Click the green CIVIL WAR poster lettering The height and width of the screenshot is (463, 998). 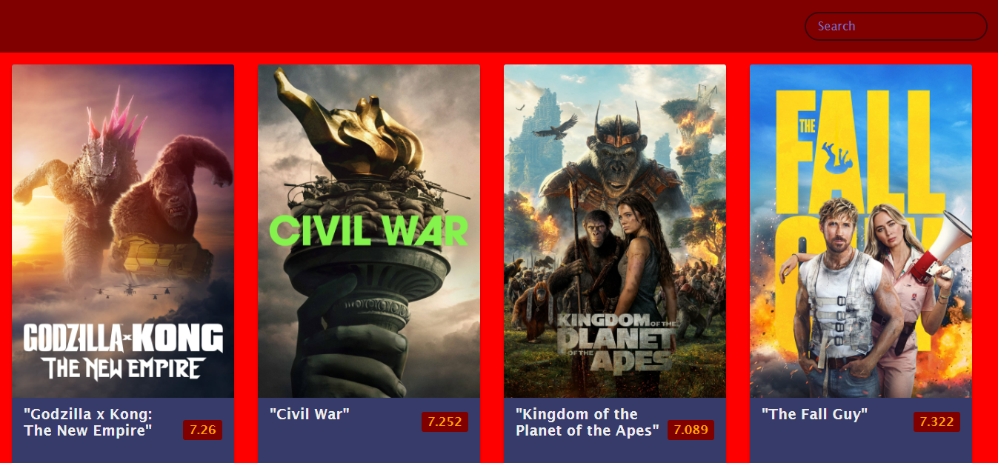tap(368, 231)
